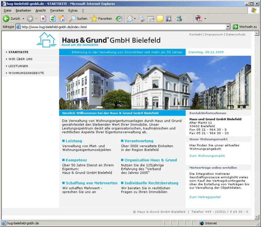261x227 pixels.
Task: Refresh the page with the reload icon
Action: point(52,19)
